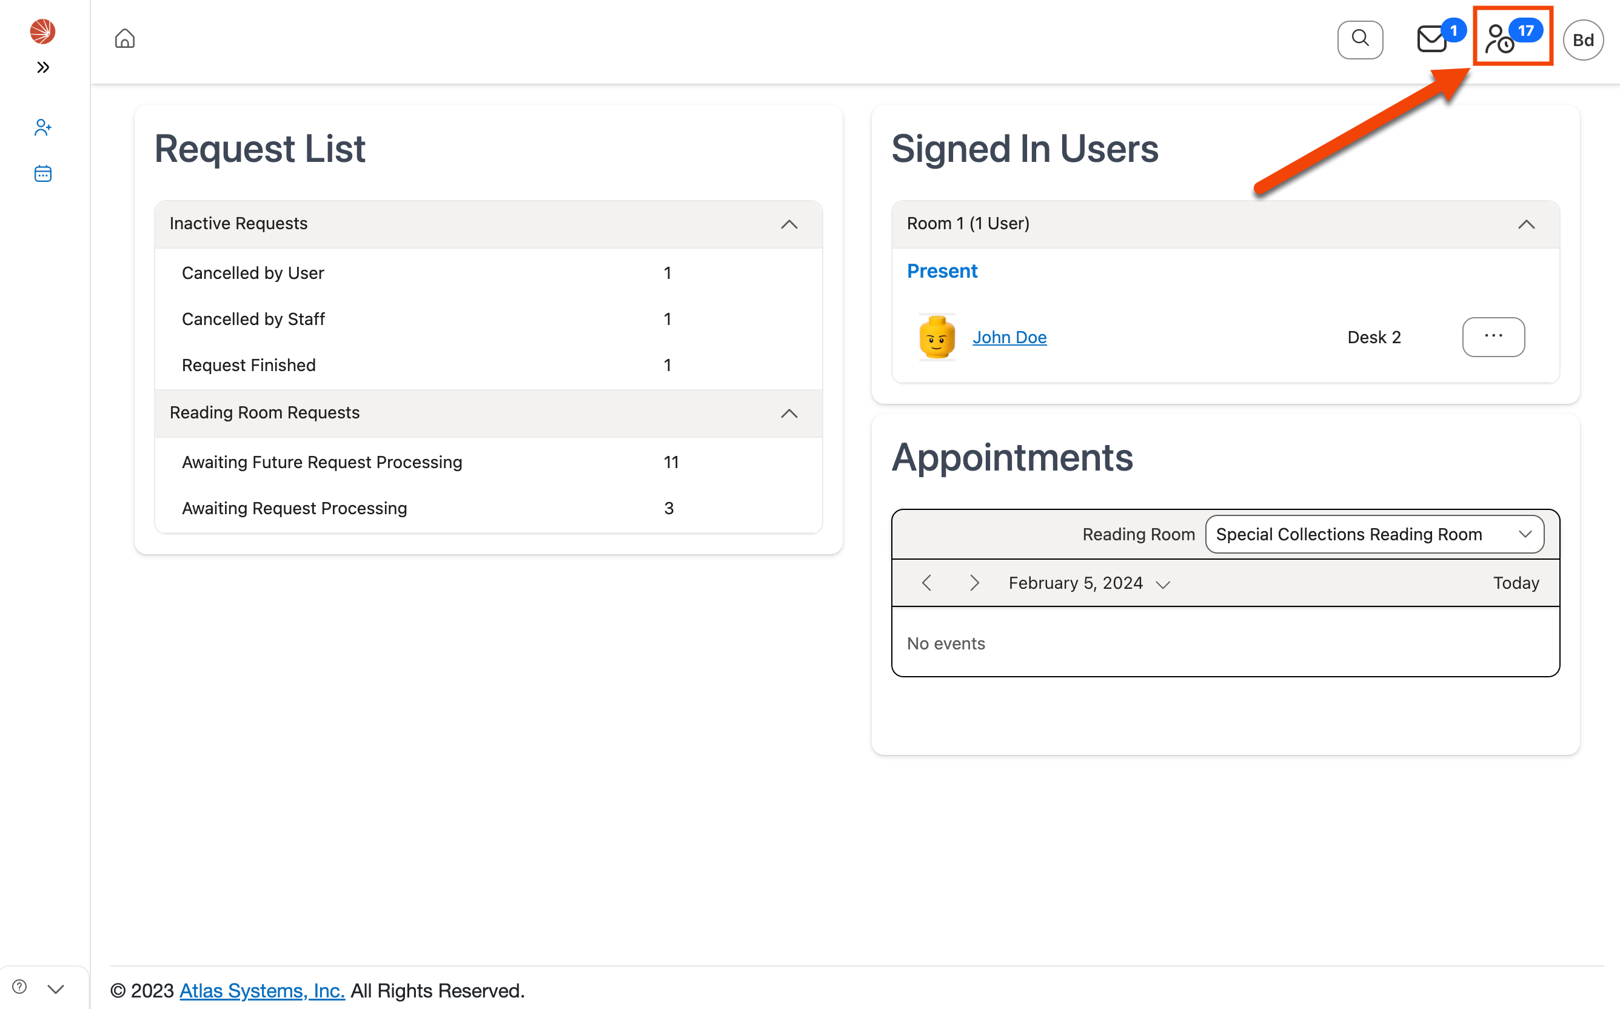
Task: Collapse the Inactive Requests section
Action: click(x=789, y=224)
